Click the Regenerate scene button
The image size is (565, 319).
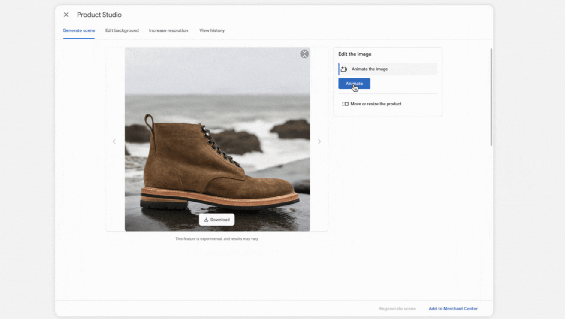397,309
